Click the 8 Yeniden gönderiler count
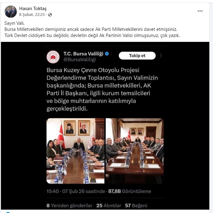 [69, 206]
